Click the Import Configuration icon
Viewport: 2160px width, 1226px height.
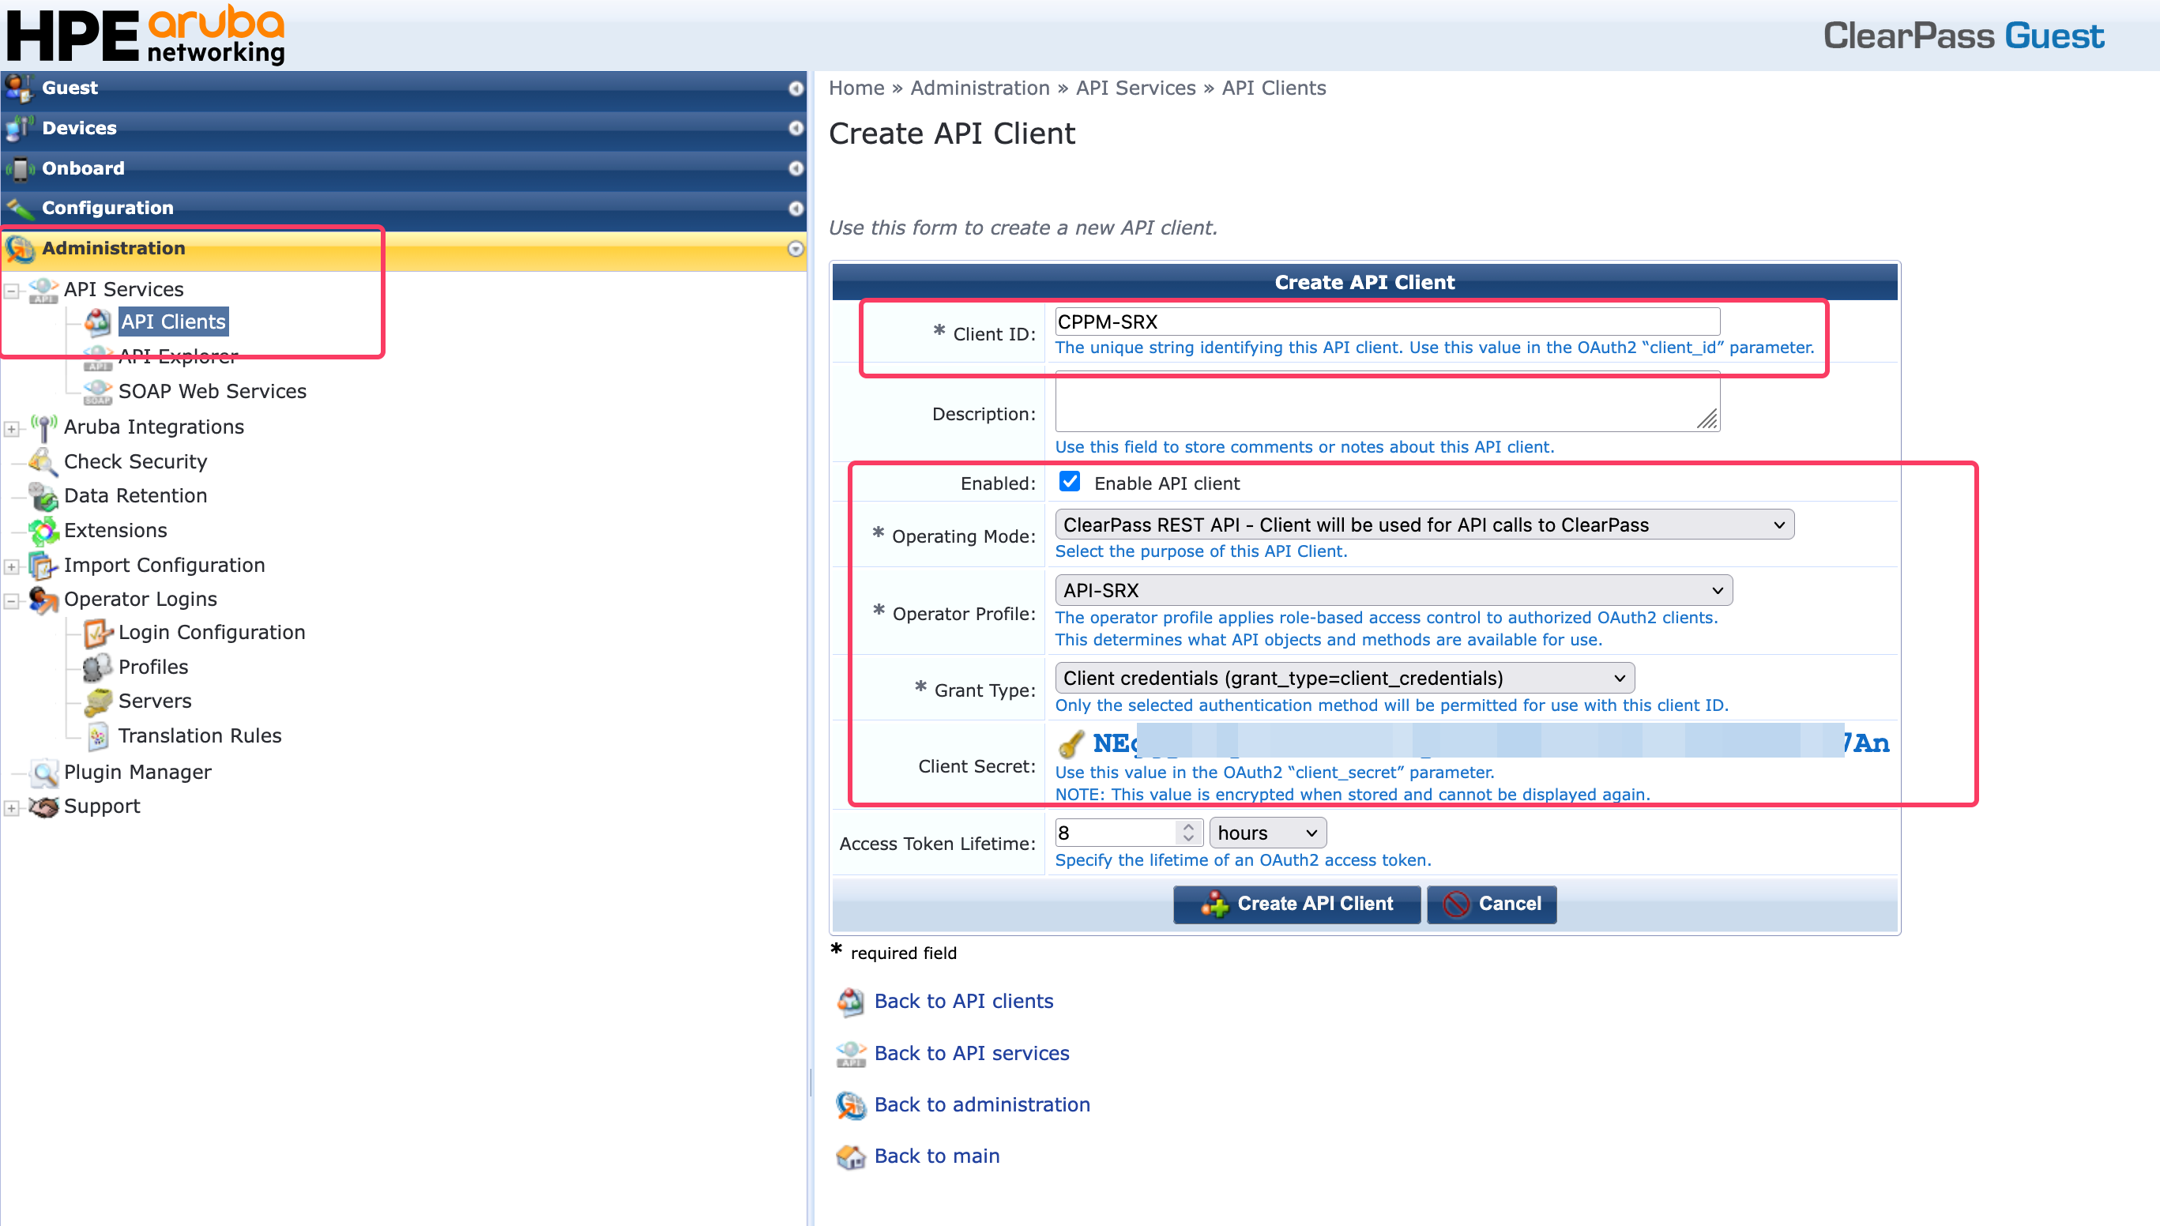[x=43, y=565]
